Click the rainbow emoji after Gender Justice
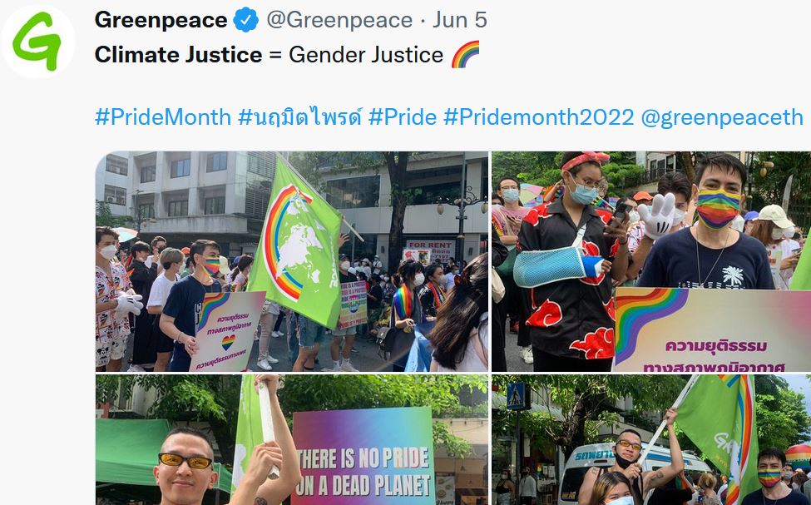This screenshot has width=811, height=505. coord(466,54)
